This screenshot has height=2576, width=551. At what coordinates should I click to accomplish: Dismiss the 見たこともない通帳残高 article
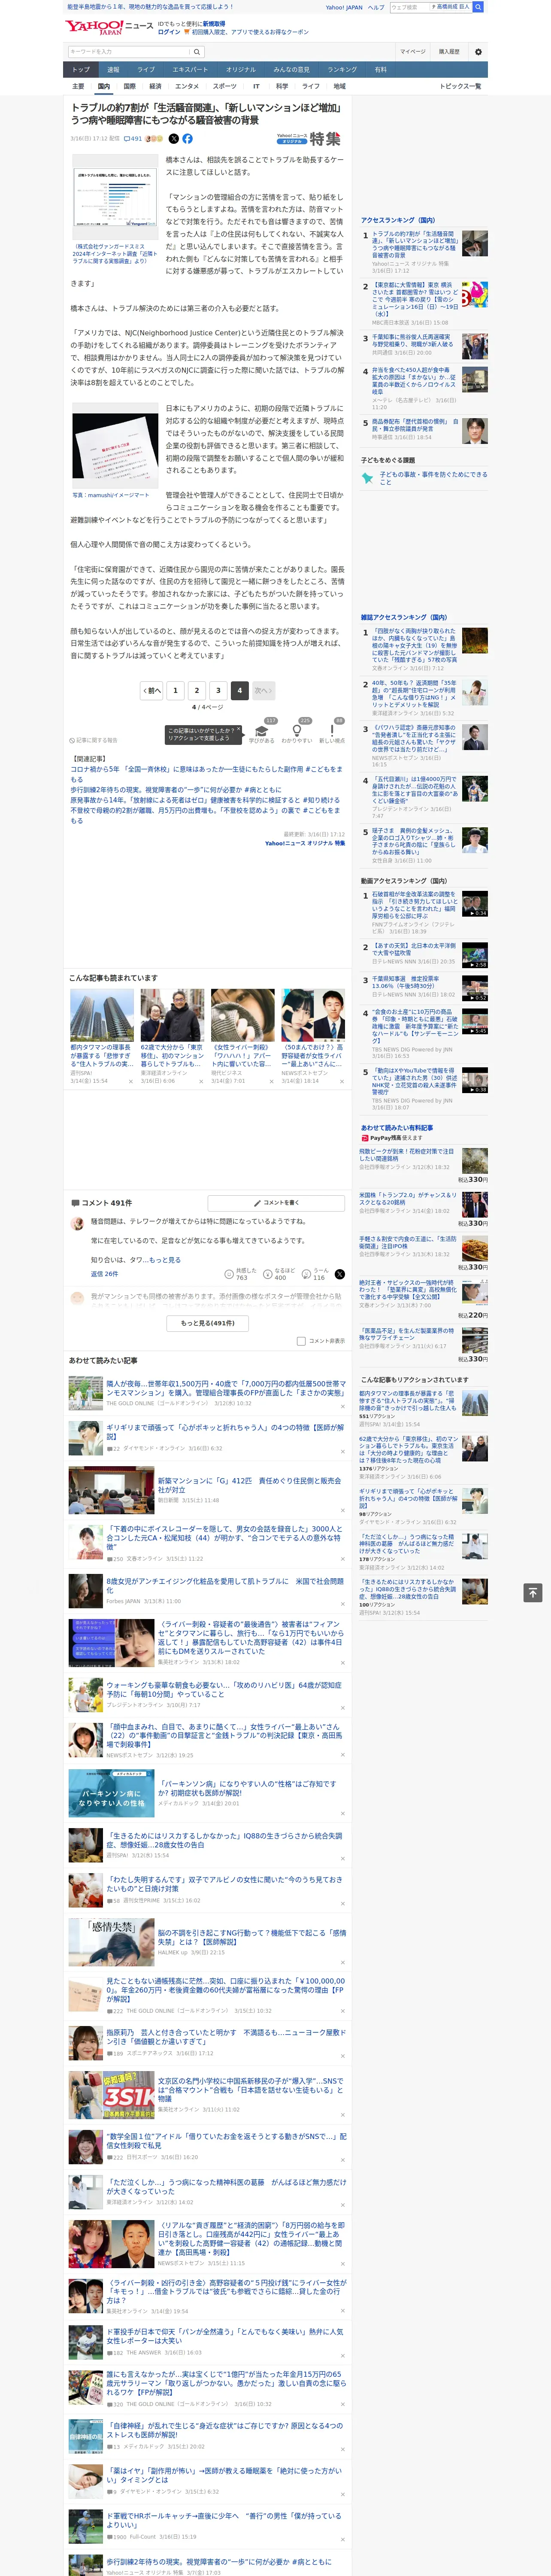(343, 2010)
